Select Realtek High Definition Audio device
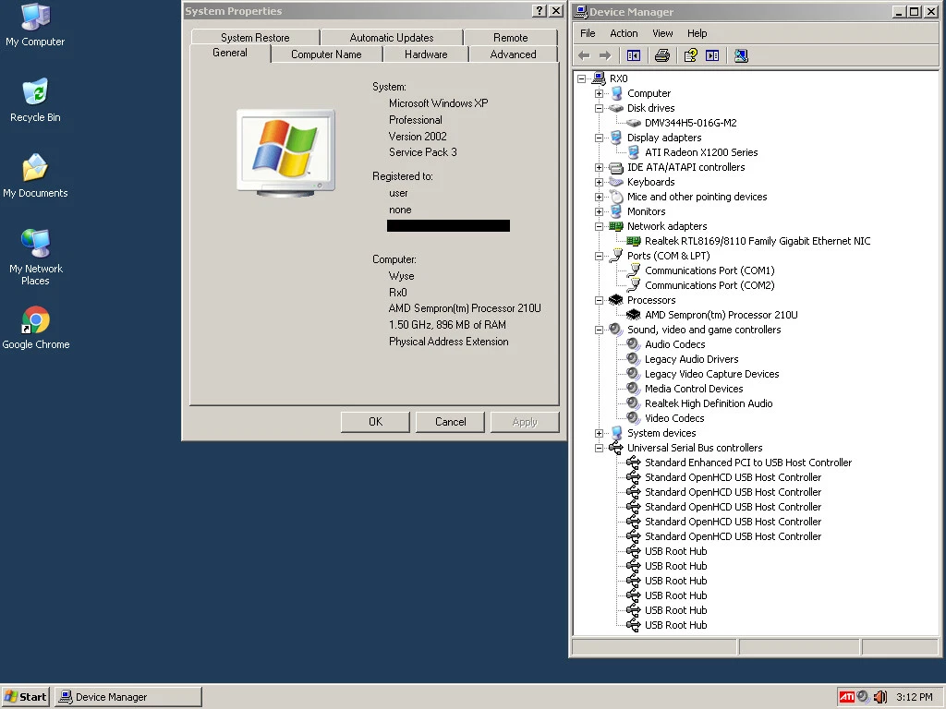The image size is (946, 709). click(709, 403)
